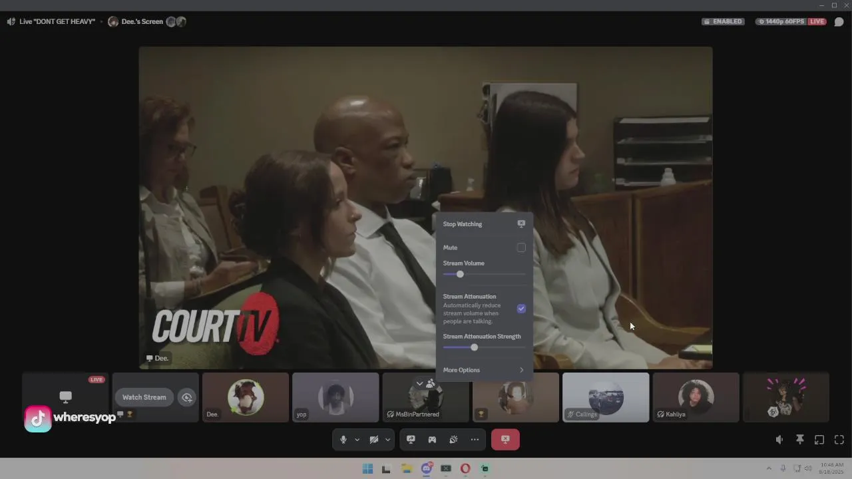Viewport: 852px width, 479px height.
Task: Select Dee.'s participant tile
Action: click(x=246, y=397)
